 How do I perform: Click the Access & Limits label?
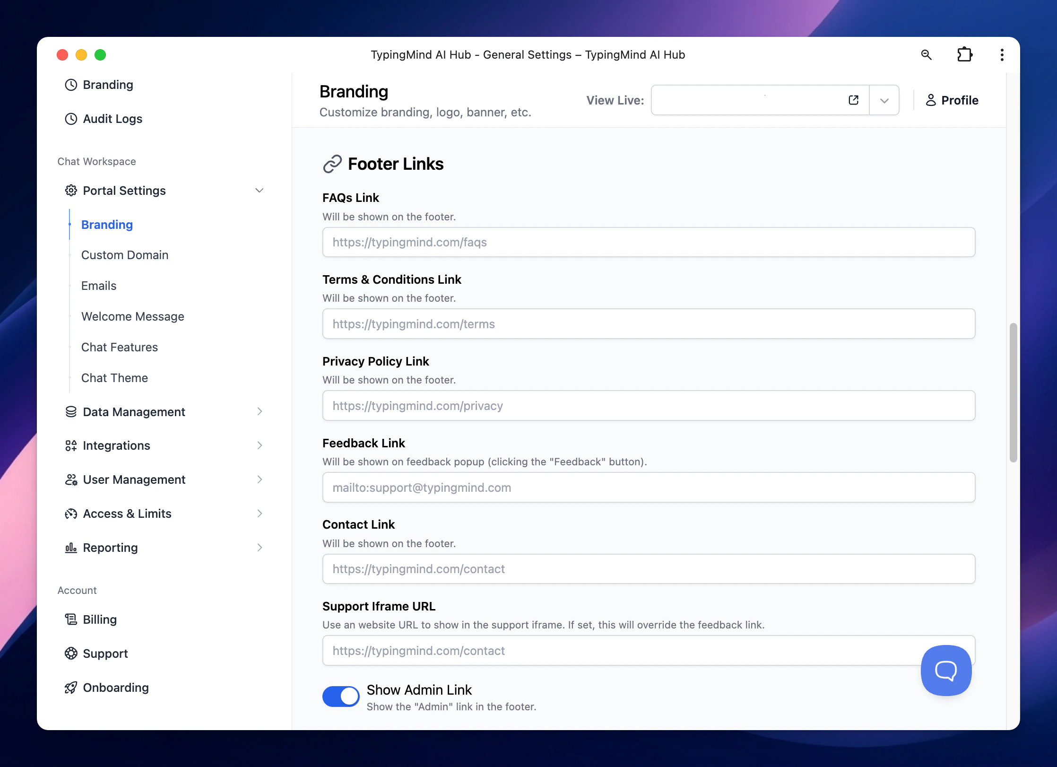(127, 514)
